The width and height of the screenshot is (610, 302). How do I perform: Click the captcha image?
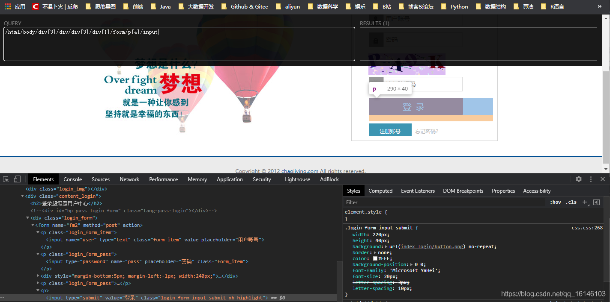(x=407, y=64)
